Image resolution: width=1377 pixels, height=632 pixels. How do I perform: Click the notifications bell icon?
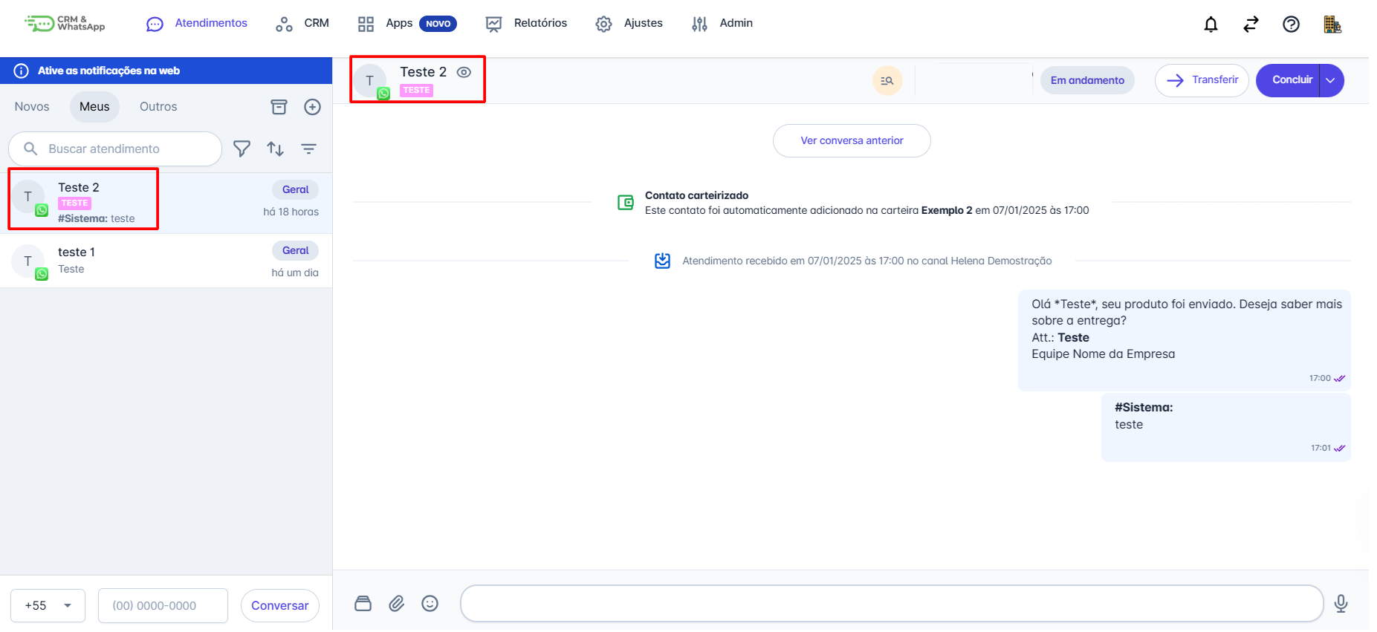1211,25
